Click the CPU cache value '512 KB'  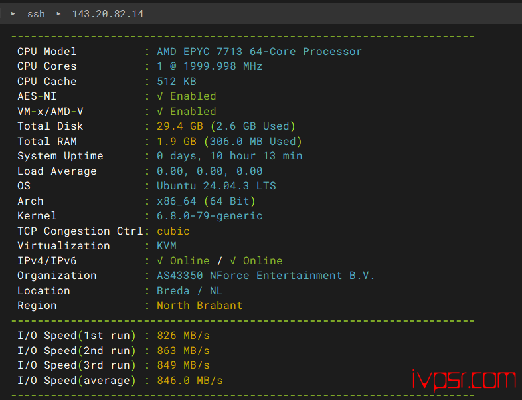pyautogui.click(x=177, y=81)
